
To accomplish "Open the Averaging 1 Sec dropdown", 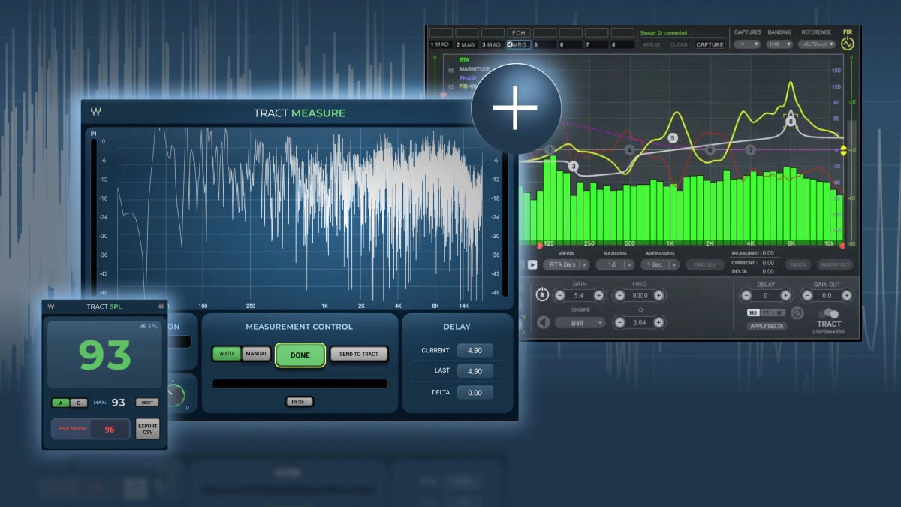I will (660, 264).
